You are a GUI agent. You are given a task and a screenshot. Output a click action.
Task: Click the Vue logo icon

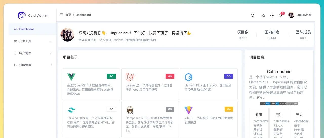71,77
